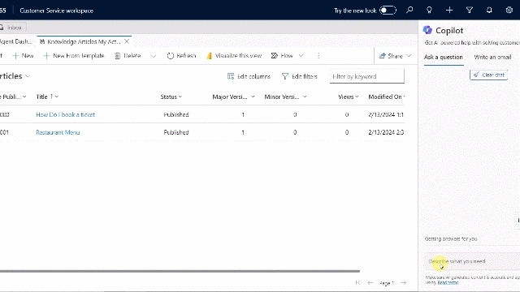Click the Flow command
This screenshot has height=292, width=520.
pyautogui.click(x=282, y=56)
